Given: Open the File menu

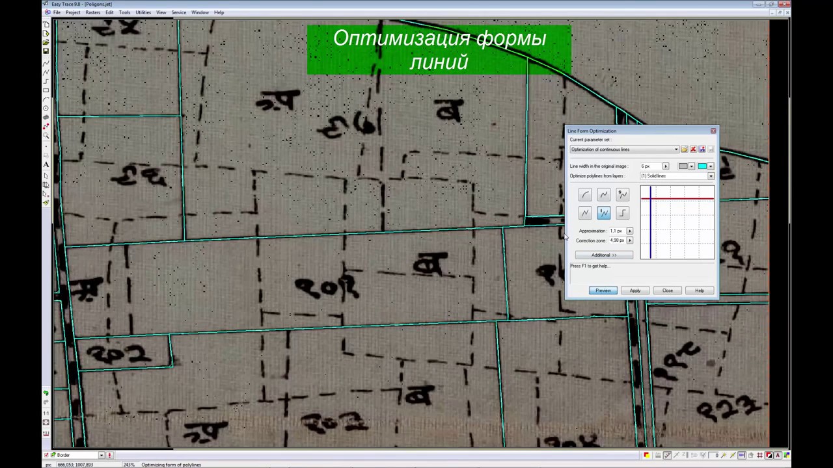Looking at the screenshot, I should coord(57,12).
